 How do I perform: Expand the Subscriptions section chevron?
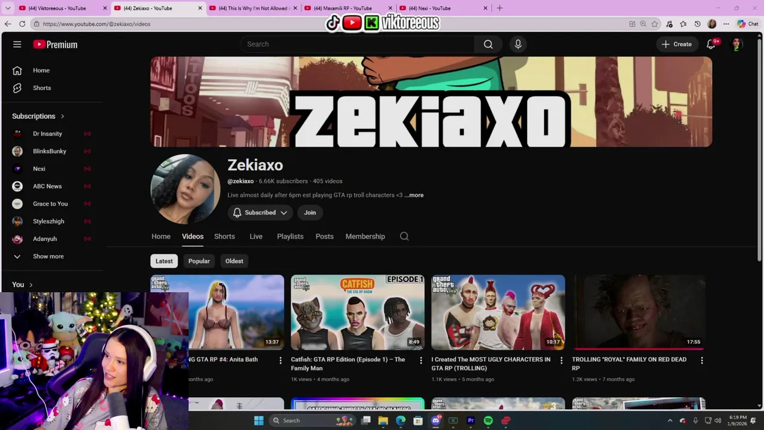pyautogui.click(x=62, y=116)
